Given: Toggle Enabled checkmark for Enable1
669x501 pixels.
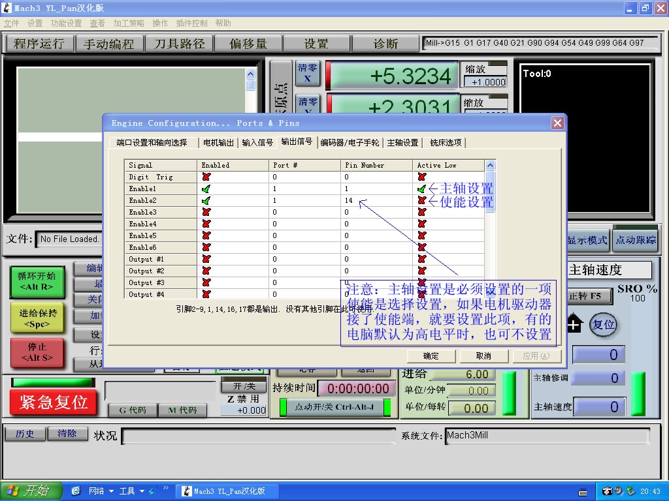Looking at the screenshot, I should [x=206, y=189].
